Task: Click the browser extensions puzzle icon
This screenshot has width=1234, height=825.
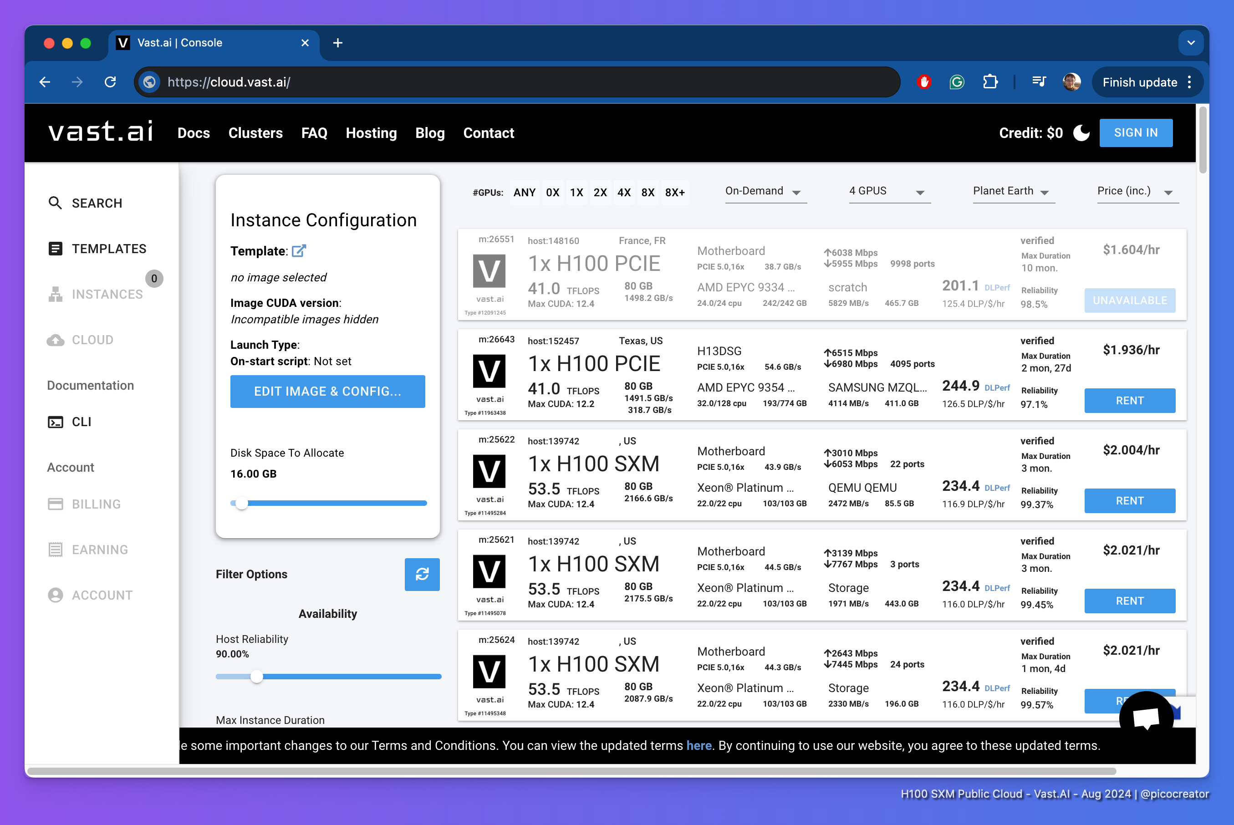Action: tap(990, 82)
